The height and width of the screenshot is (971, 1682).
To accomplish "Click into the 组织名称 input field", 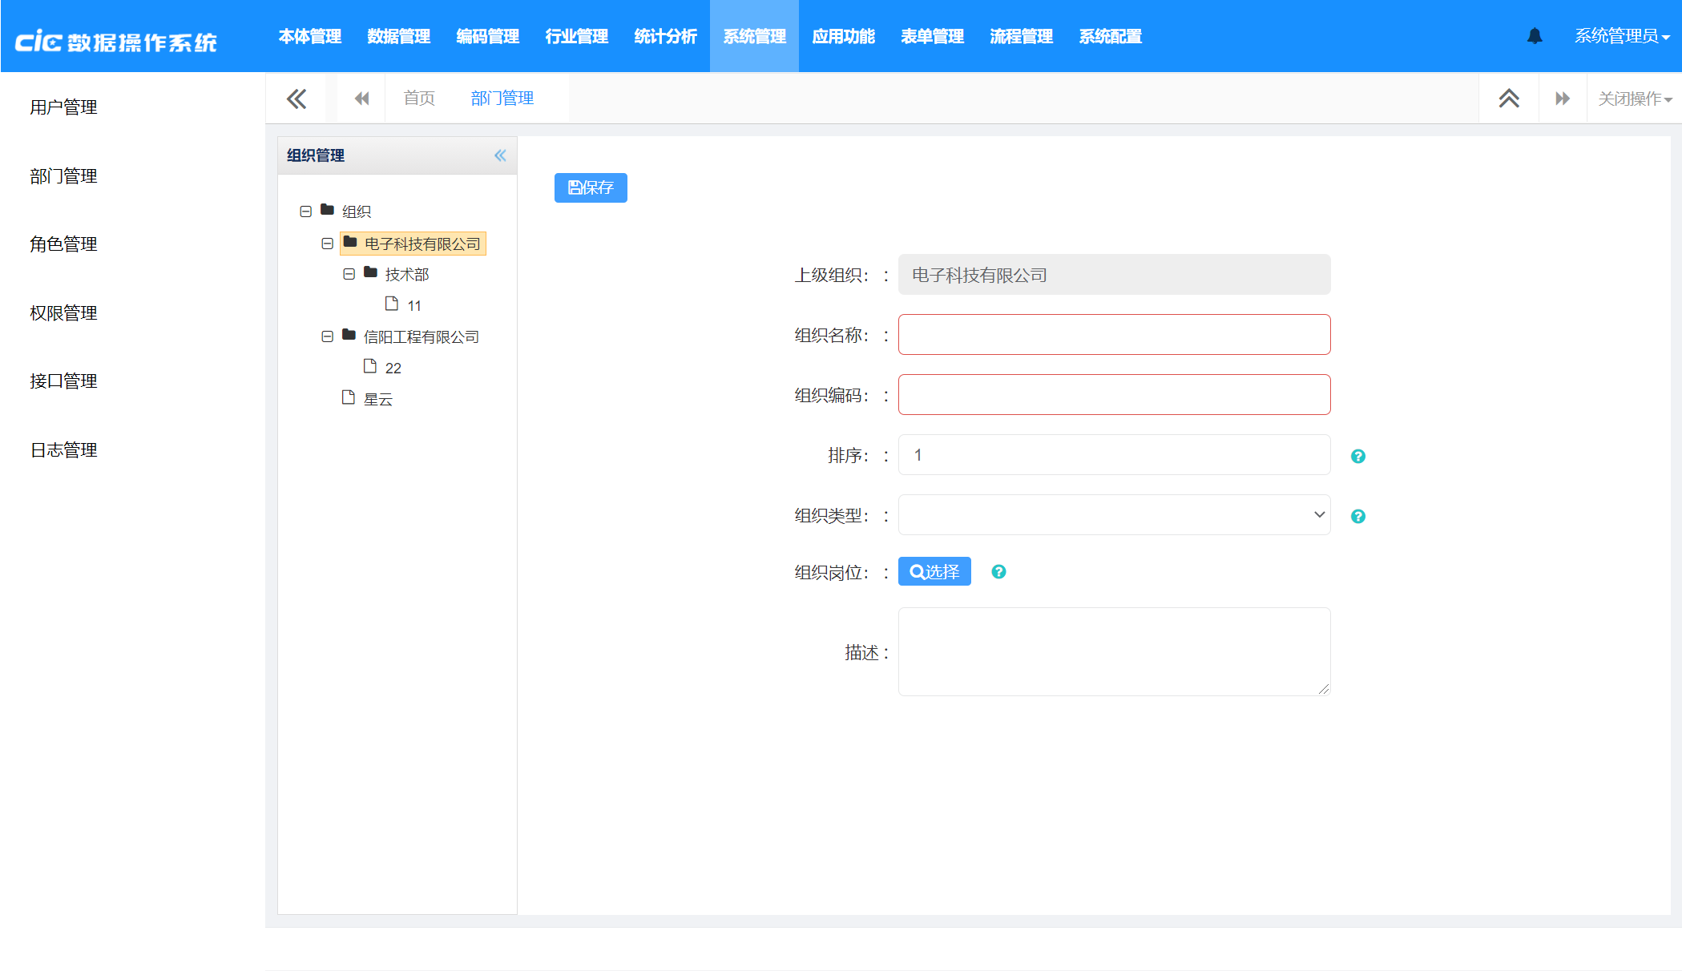I will [x=1114, y=335].
